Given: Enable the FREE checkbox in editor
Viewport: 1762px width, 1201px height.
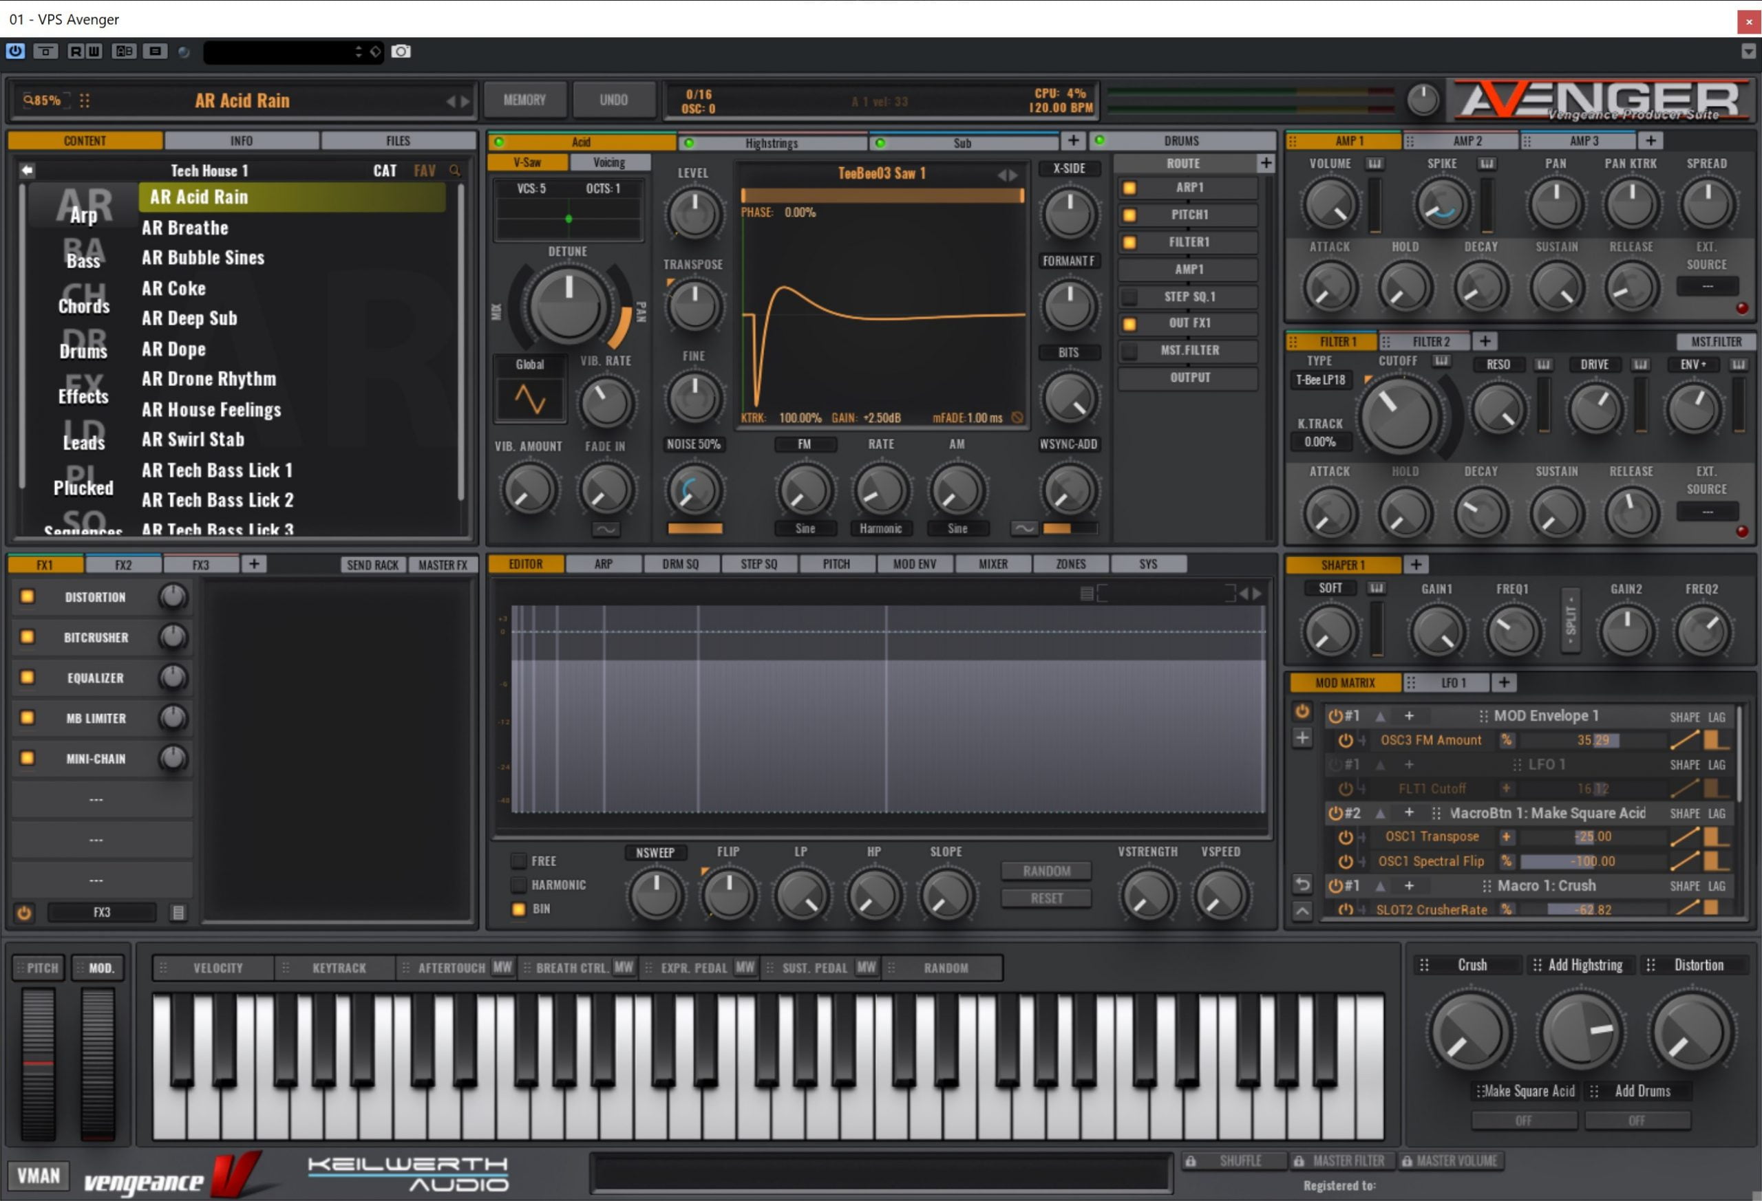Looking at the screenshot, I should 518,861.
